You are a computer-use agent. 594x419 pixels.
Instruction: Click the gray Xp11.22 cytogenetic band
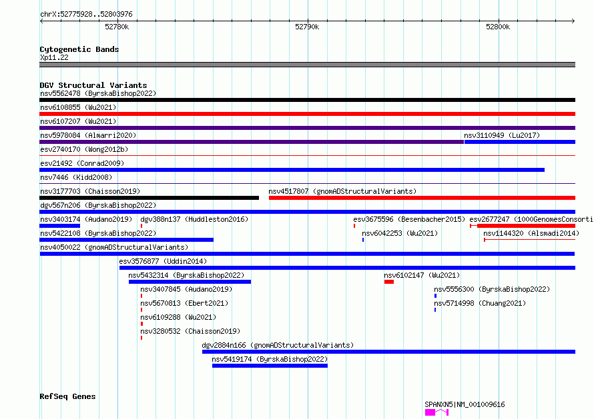pyautogui.click(x=307, y=65)
